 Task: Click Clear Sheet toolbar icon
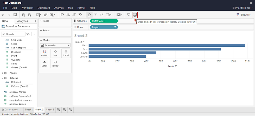[53, 15]
